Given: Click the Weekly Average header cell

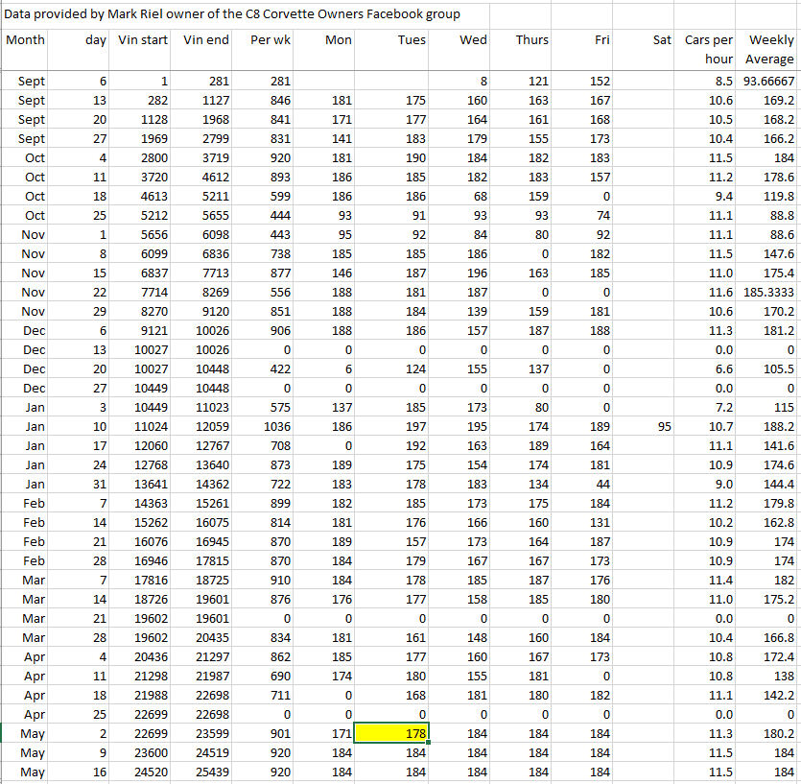Looking at the screenshot, I should pyautogui.click(x=770, y=50).
